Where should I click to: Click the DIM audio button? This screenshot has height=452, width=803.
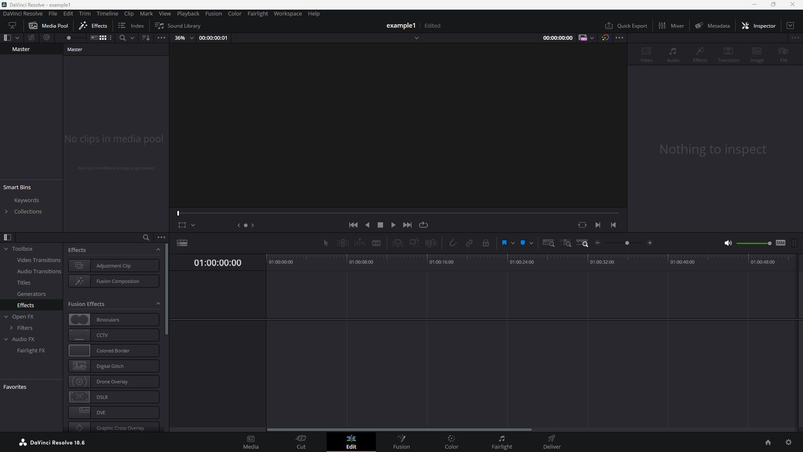coord(780,243)
